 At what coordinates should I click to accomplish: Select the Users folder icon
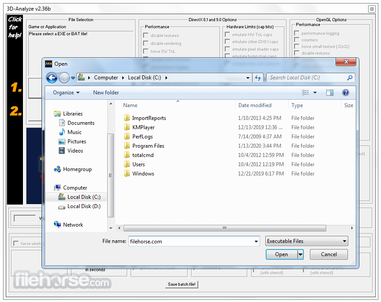[127, 164]
